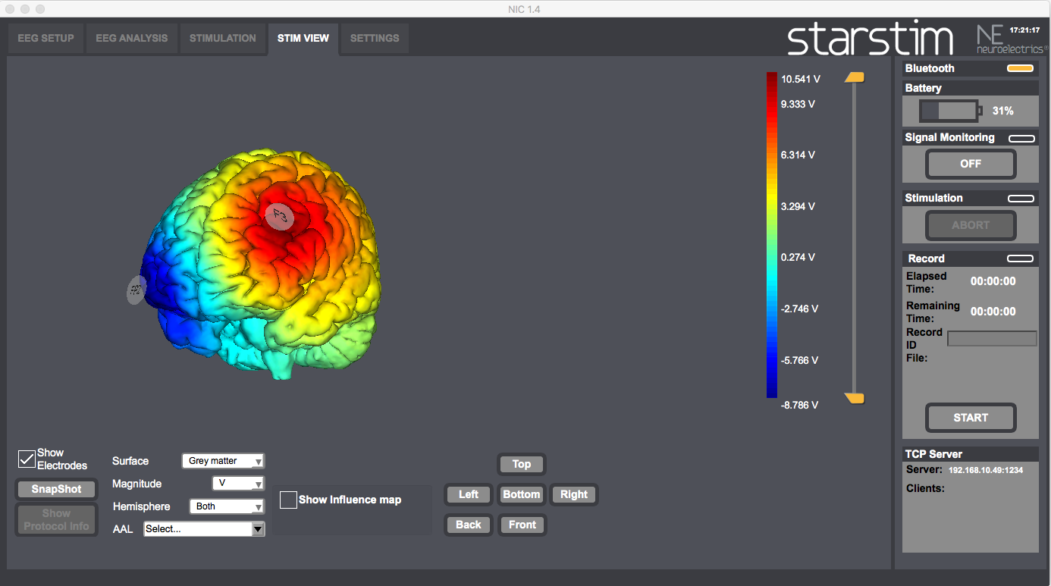Screen dimensions: 1051x586
Task: Show the Front view of the brain
Action: pos(522,525)
